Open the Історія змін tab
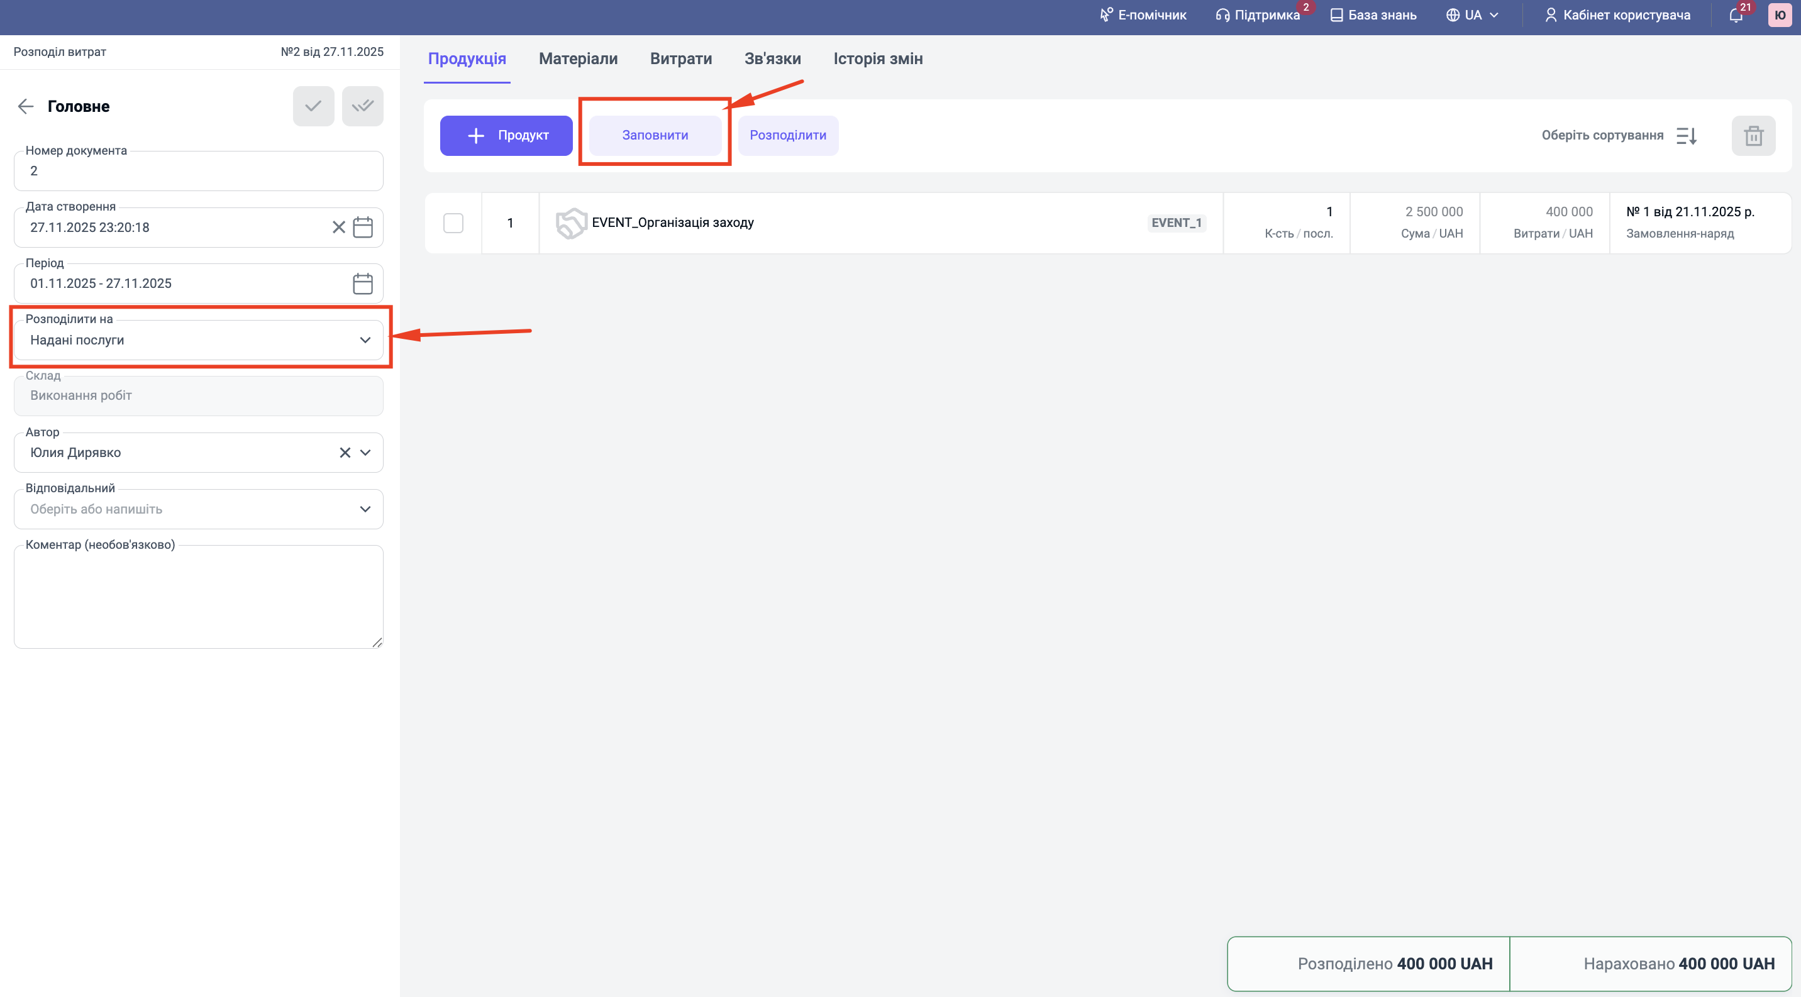This screenshot has width=1801, height=997. tap(877, 58)
